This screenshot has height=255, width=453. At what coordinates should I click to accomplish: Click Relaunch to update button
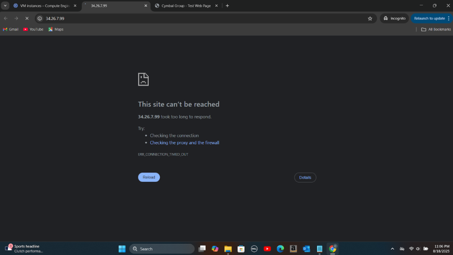429,19
